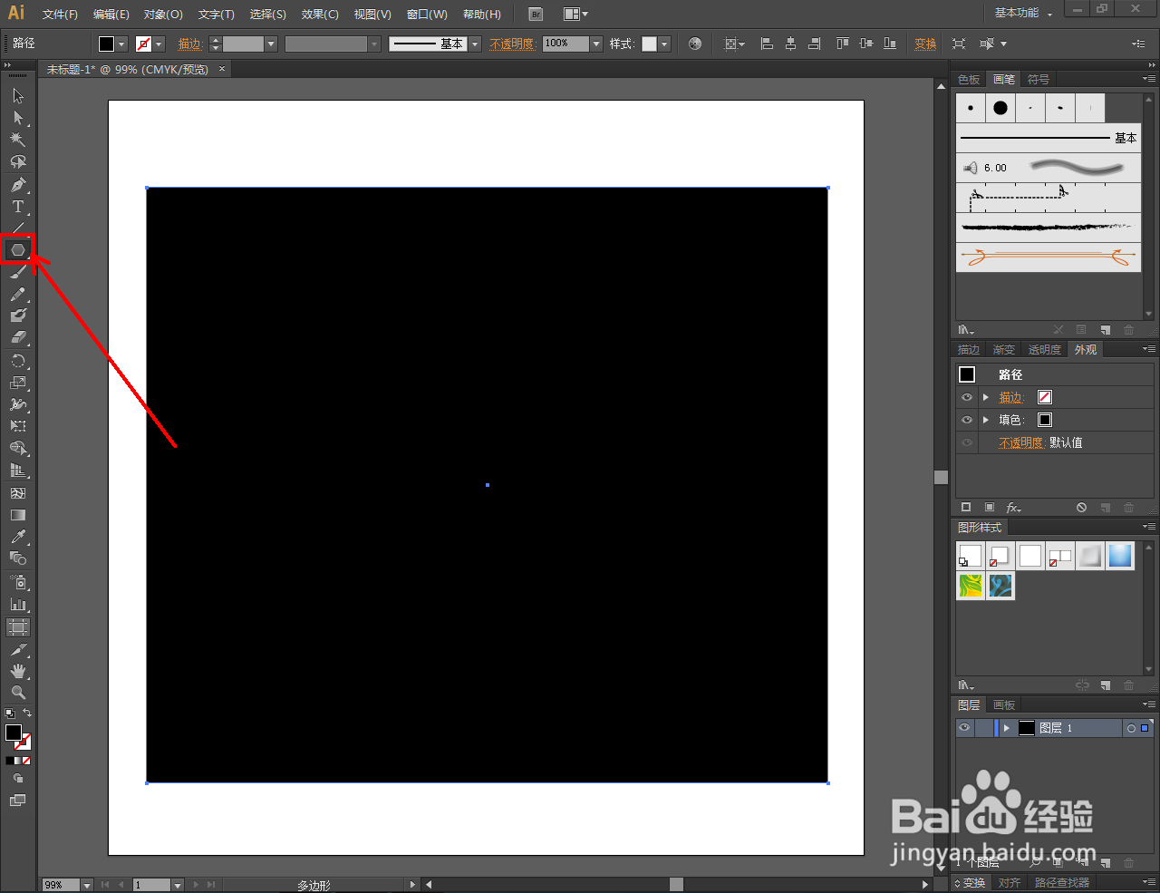Screen dimensions: 1160x893
Task: Select the Mesh tool
Action: point(18,493)
